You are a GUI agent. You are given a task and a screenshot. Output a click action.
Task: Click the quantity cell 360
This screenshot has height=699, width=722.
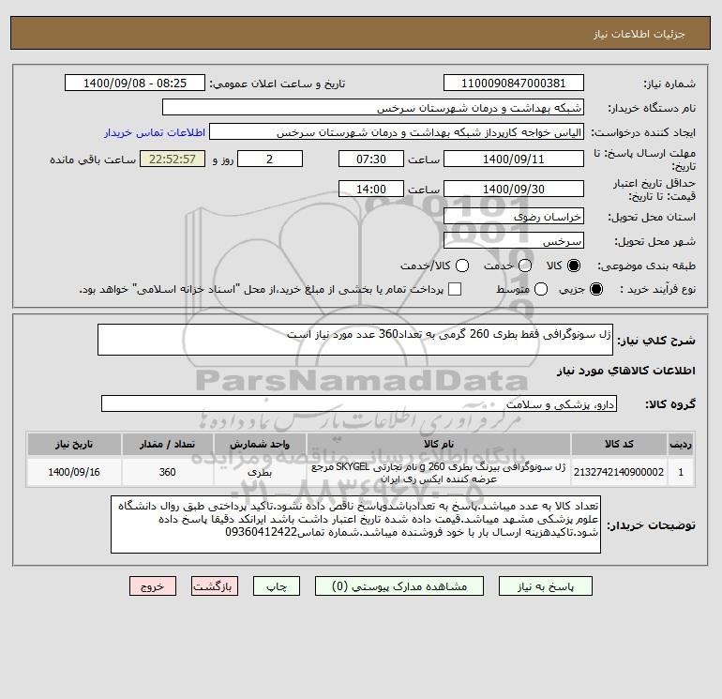[168, 472]
